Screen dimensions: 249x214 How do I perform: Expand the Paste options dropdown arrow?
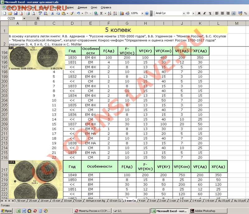(68, 13)
